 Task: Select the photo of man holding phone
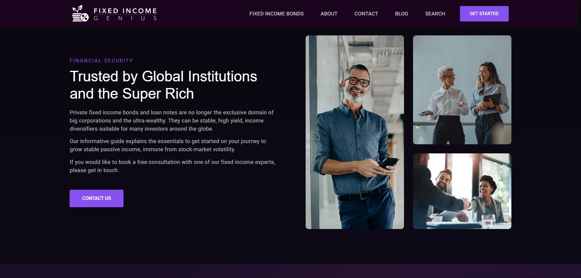355,132
